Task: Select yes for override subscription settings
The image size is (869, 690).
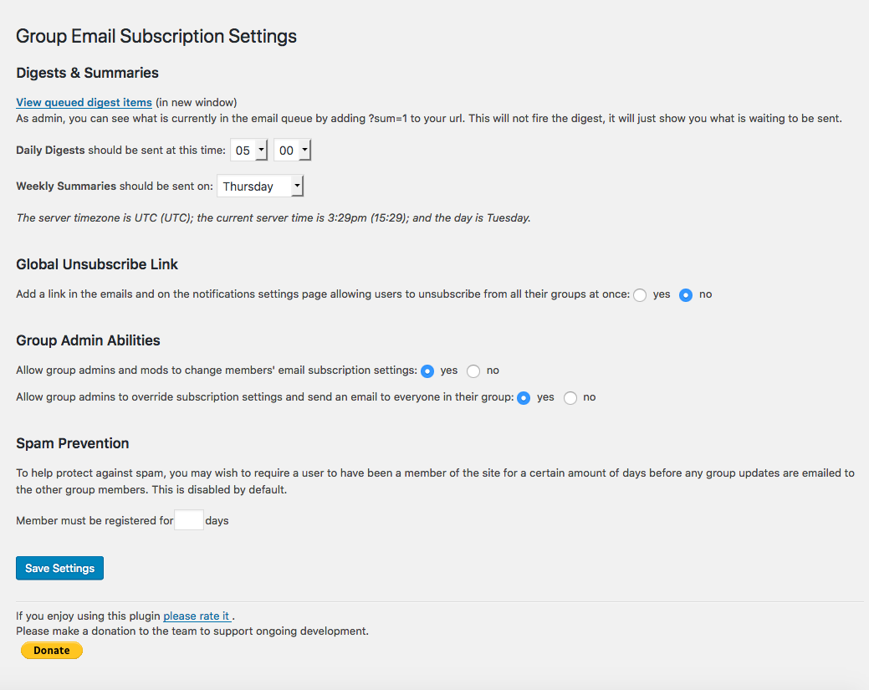Action: pos(524,398)
